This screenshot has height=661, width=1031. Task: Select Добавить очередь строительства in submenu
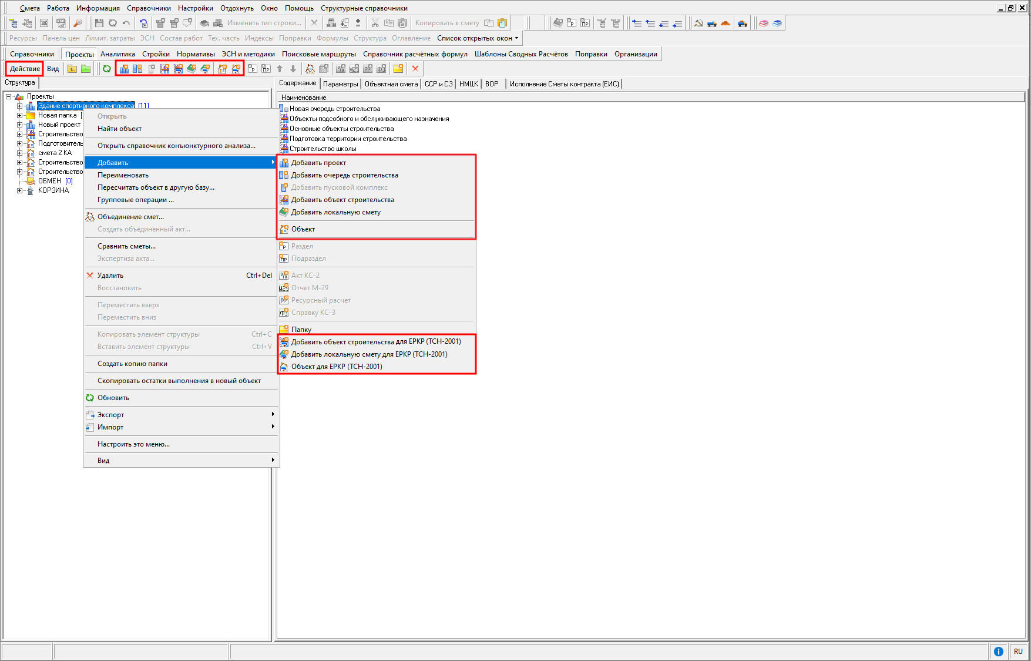coord(344,175)
